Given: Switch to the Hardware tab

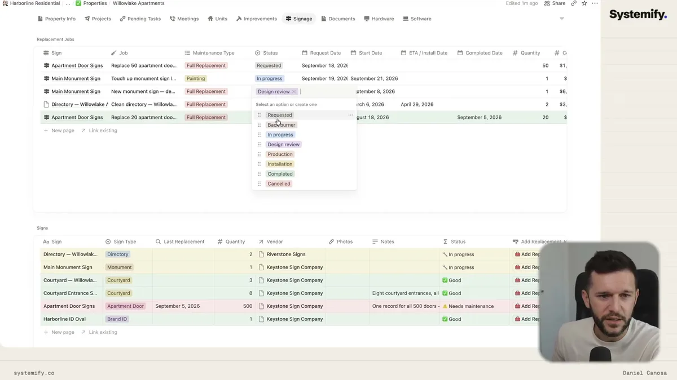Looking at the screenshot, I should pyautogui.click(x=379, y=19).
